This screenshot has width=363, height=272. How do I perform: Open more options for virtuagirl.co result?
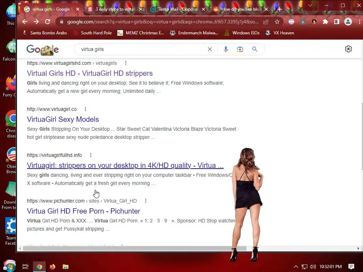[x=85, y=109]
